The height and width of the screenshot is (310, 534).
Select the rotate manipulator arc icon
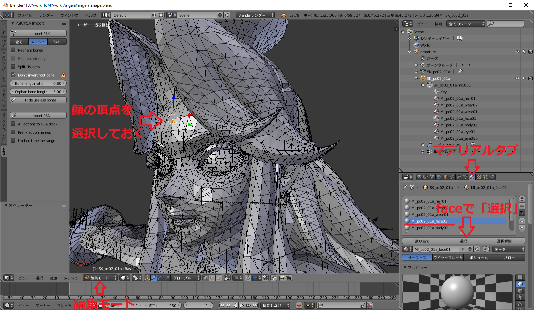(x=160, y=278)
